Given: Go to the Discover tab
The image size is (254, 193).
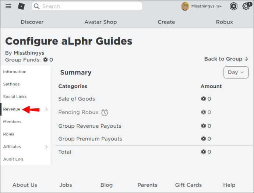Looking at the screenshot, I should 32,22.
